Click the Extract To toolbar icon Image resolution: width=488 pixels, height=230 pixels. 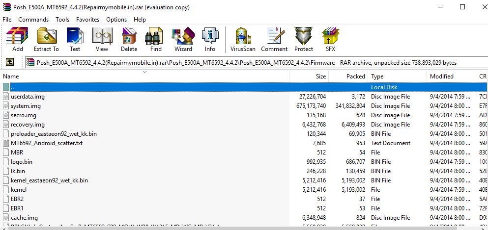click(x=46, y=39)
